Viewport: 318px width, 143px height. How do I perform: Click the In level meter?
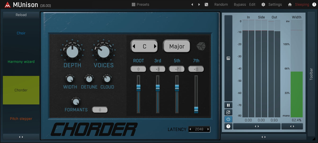coord(248,69)
